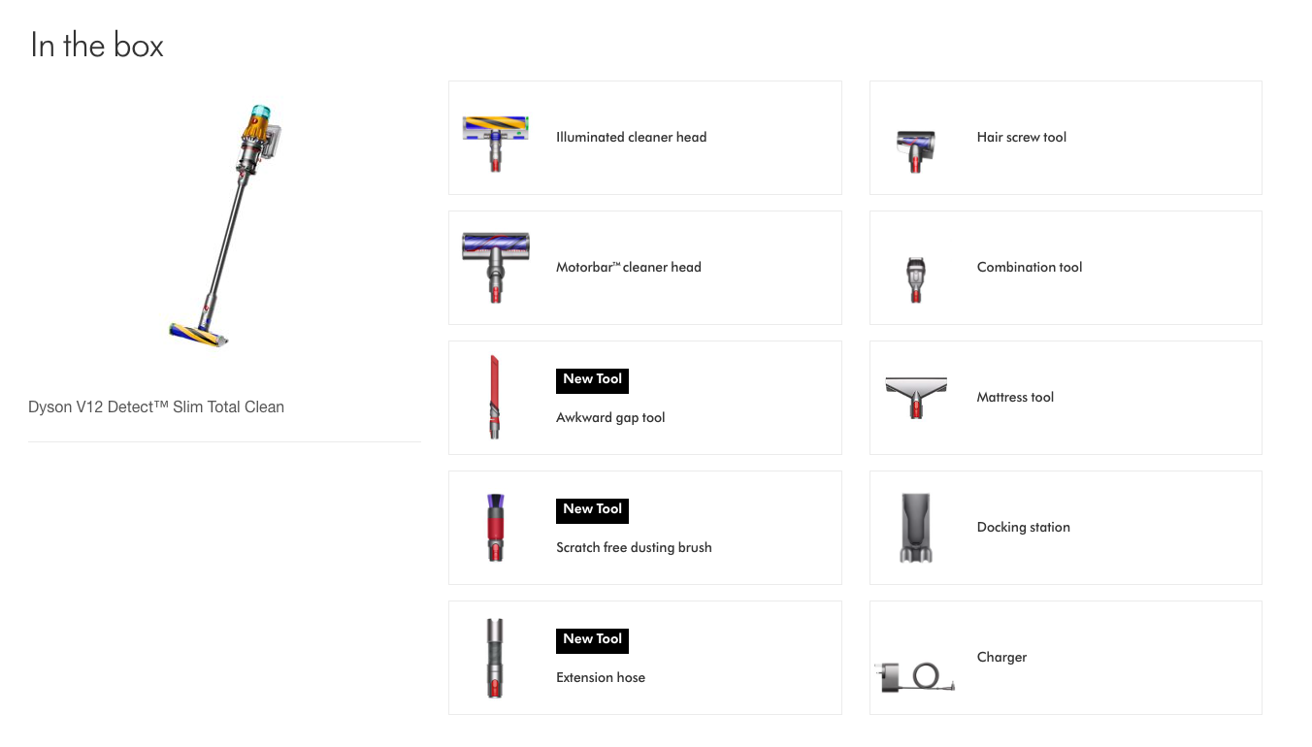Select the Combination tool picture
The height and width of the screenshot is (747, 1312).
(916, 278)
